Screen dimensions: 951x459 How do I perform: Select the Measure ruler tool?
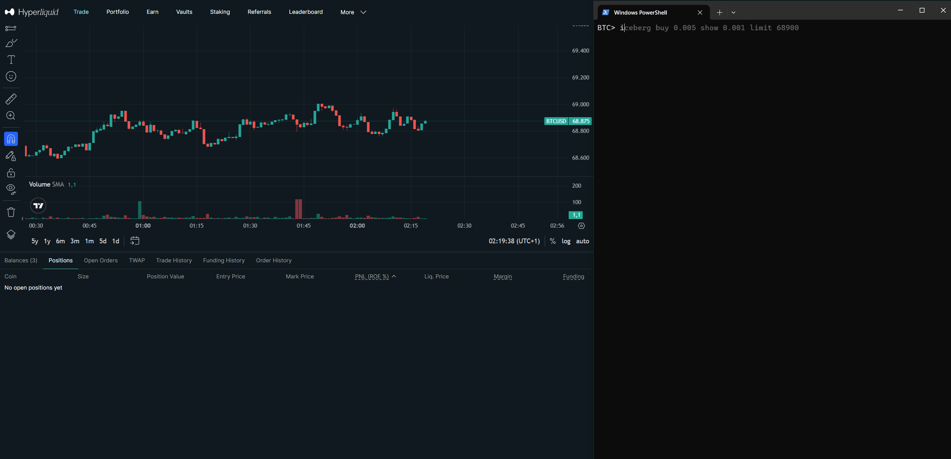pos(11,99)
